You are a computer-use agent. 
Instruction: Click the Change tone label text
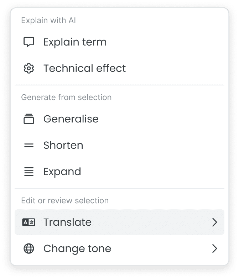pos(77,248)
